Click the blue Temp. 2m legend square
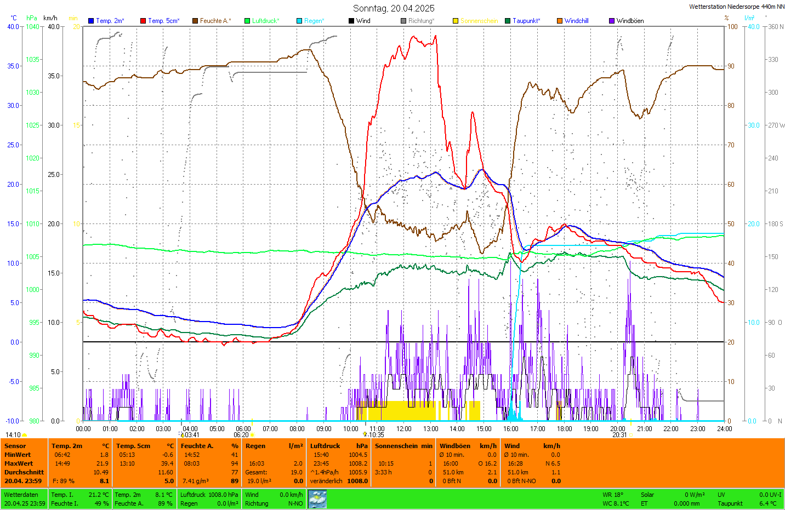This screenshot has height=510, width=785. 91,21
